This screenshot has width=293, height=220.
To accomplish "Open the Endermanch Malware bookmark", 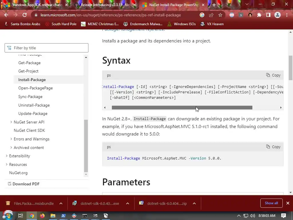I will (x=143, y=24).
